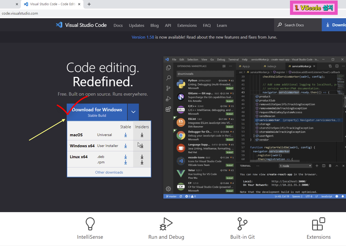Click Extensions icon in screenshot activity bar

click(169, 109)
